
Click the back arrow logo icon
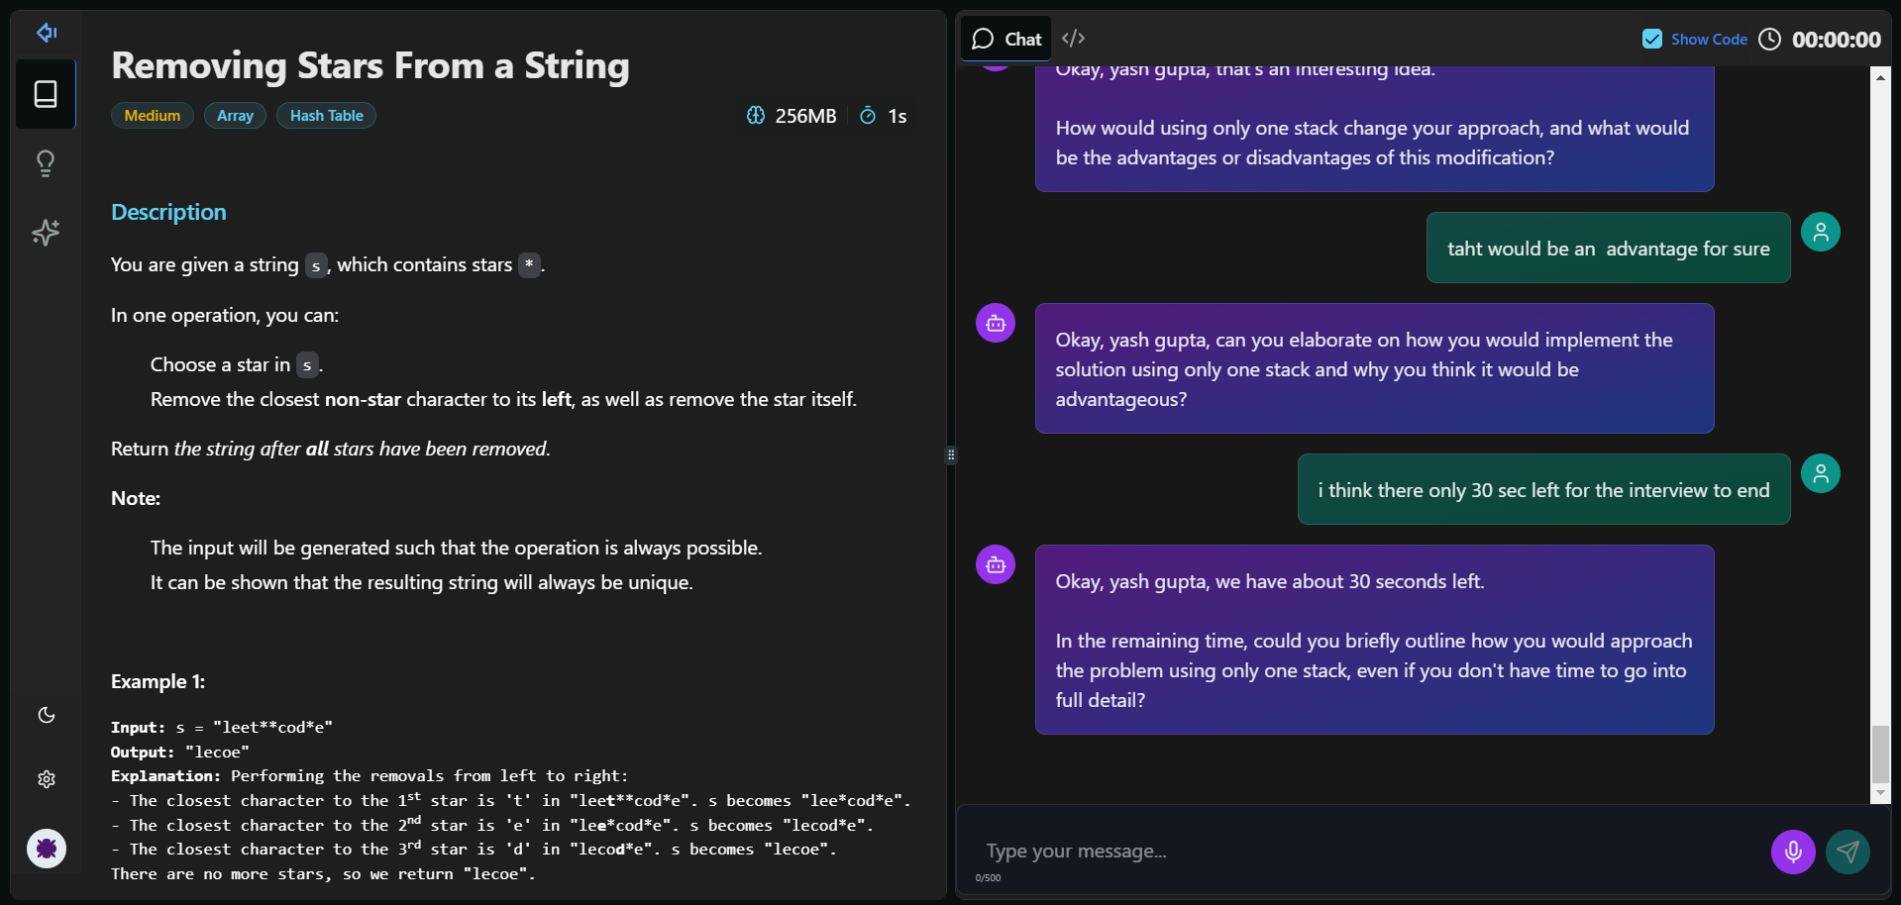tap(47, 33)
